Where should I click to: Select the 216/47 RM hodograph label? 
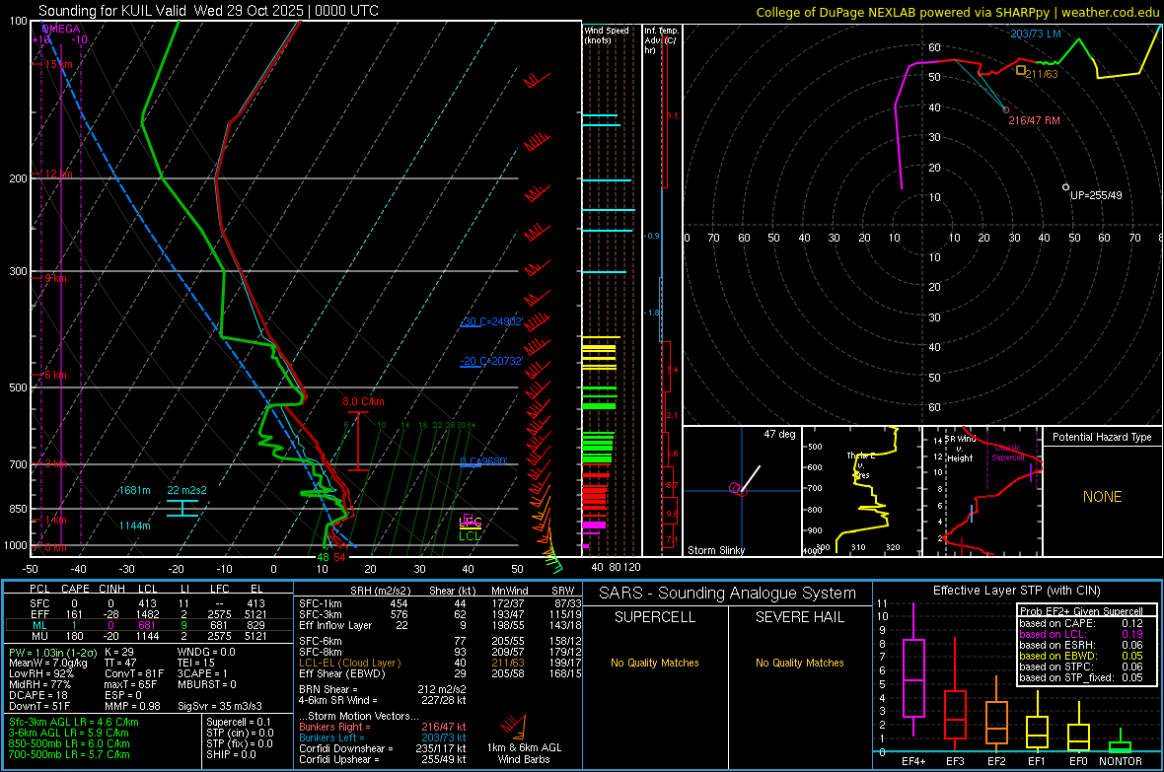[x=1034, y=120]
